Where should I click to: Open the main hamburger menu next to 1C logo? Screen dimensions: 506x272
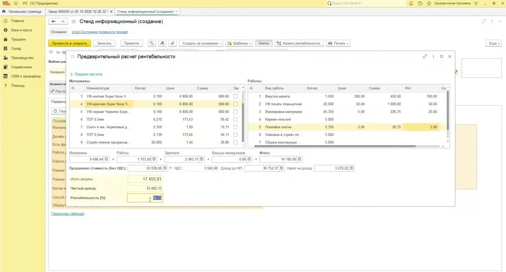pyautogui.click(x=15, y=3)
